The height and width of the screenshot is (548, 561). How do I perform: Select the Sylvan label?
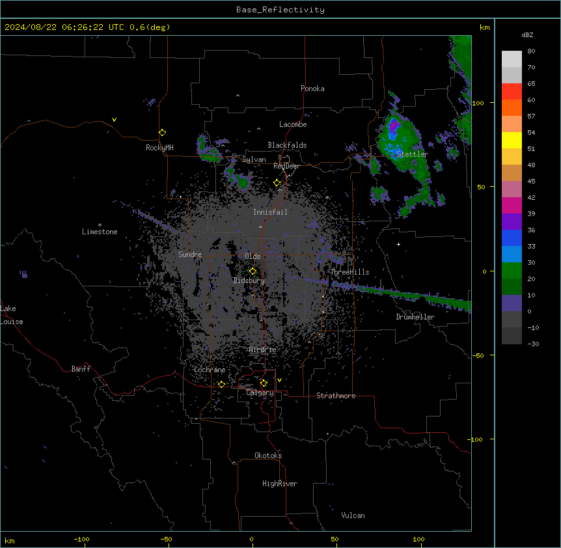tap(254, 159)
